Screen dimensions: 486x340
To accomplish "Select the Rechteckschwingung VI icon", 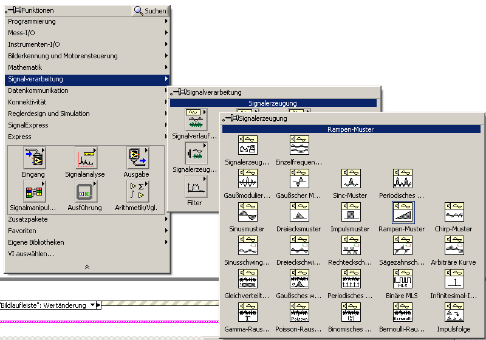I will pos(351,246).
